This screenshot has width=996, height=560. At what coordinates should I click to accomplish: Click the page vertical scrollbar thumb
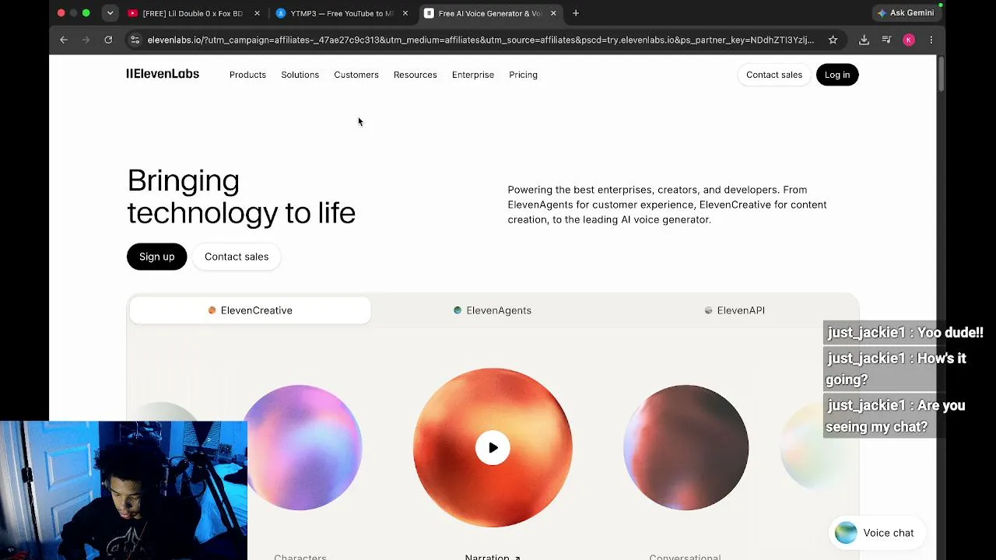941,72
